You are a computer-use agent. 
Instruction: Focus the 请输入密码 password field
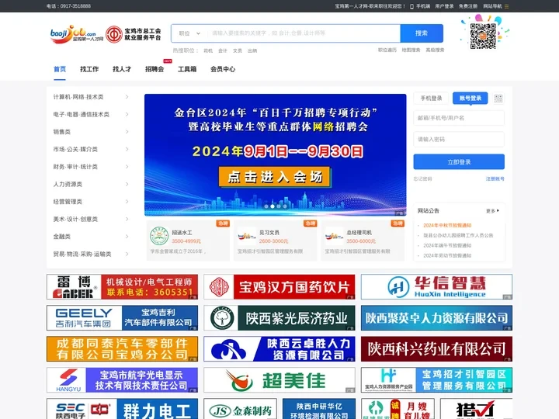[459, 140]
